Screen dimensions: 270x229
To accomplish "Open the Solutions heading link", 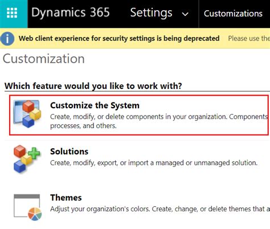I will 69,152.
